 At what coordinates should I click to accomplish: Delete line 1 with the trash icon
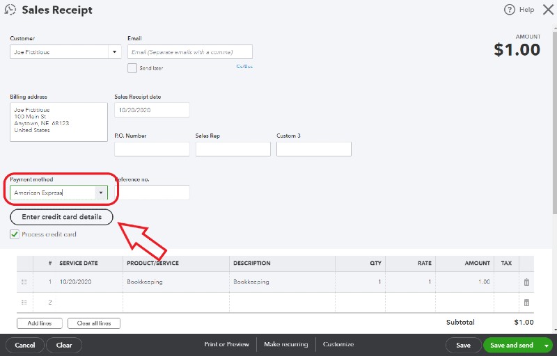click(x=526, y=282)
